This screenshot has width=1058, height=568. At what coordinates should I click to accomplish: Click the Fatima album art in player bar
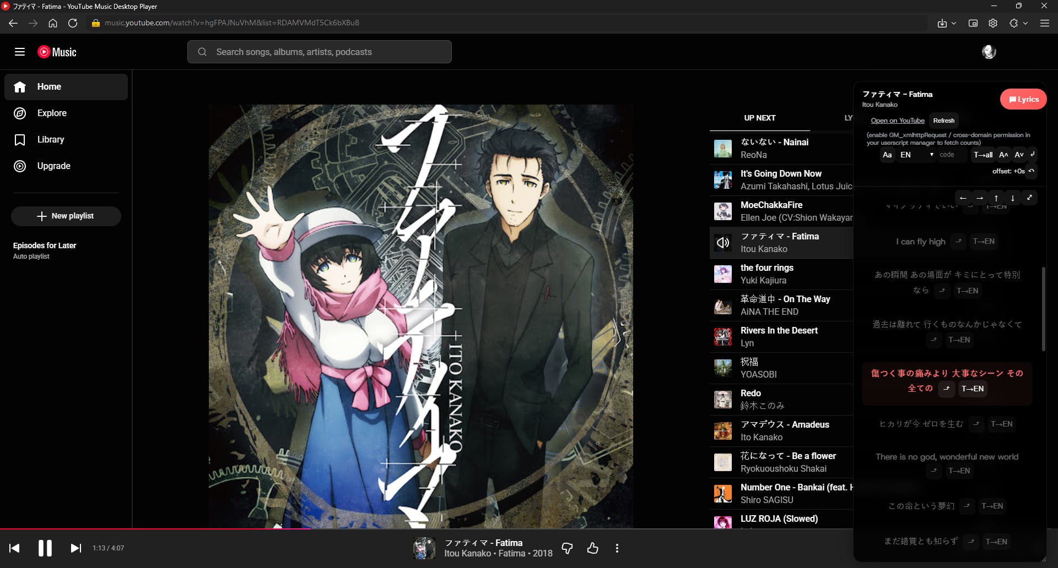(x=424, y=548)
